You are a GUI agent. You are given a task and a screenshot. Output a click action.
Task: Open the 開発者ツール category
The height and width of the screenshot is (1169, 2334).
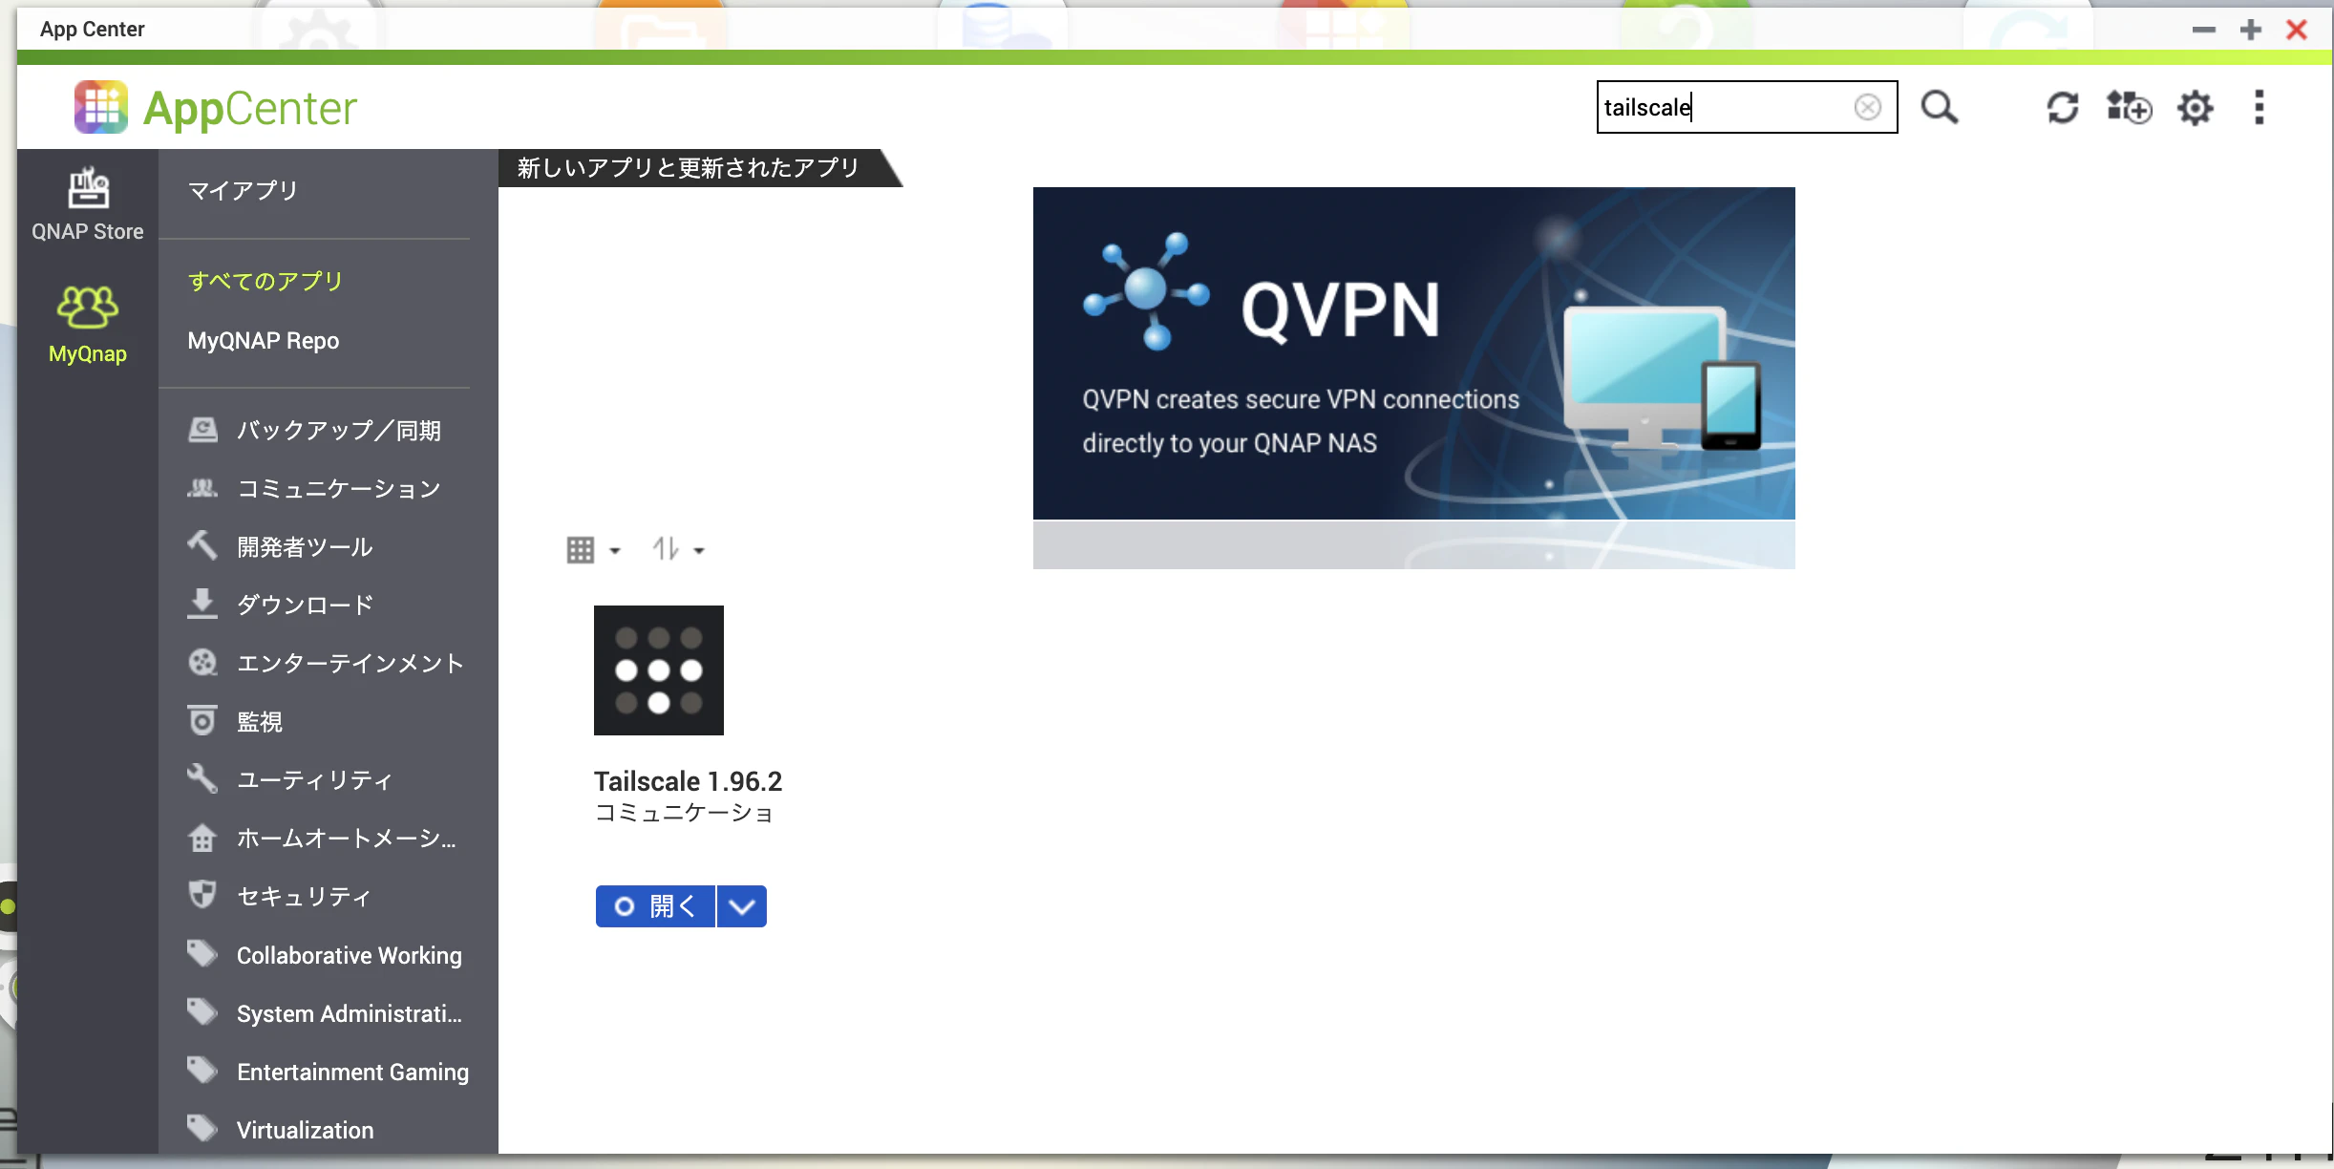point(305,547)
